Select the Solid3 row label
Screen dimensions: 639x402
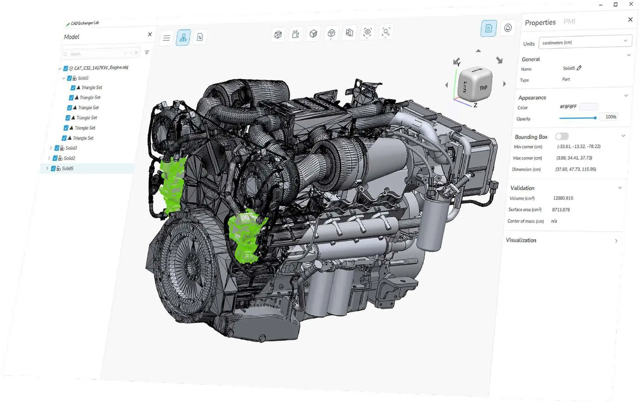[71, 148]
